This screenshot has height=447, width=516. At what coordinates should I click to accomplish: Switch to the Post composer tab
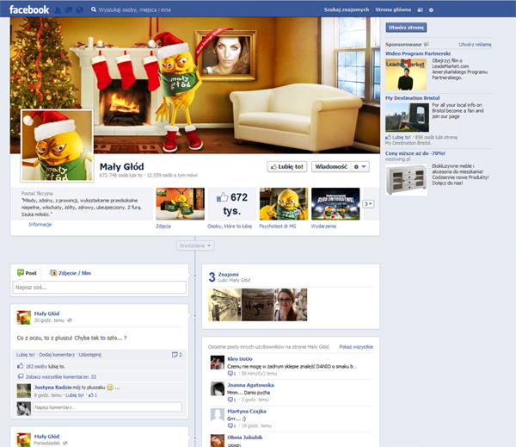[27, 272]
